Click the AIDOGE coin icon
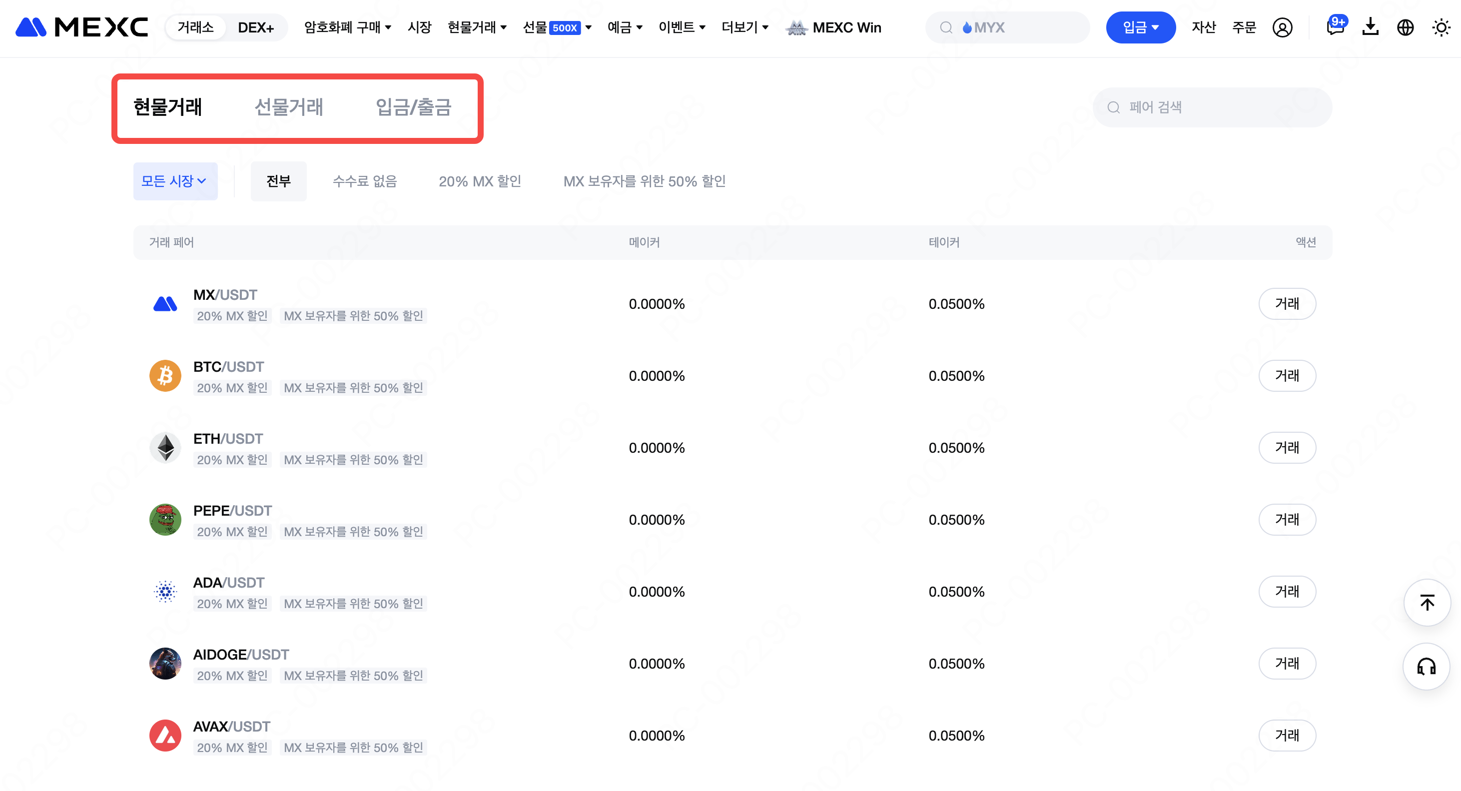Image resolution: width=1461 pixels, height=791 pixels. (x=165, y=664)
